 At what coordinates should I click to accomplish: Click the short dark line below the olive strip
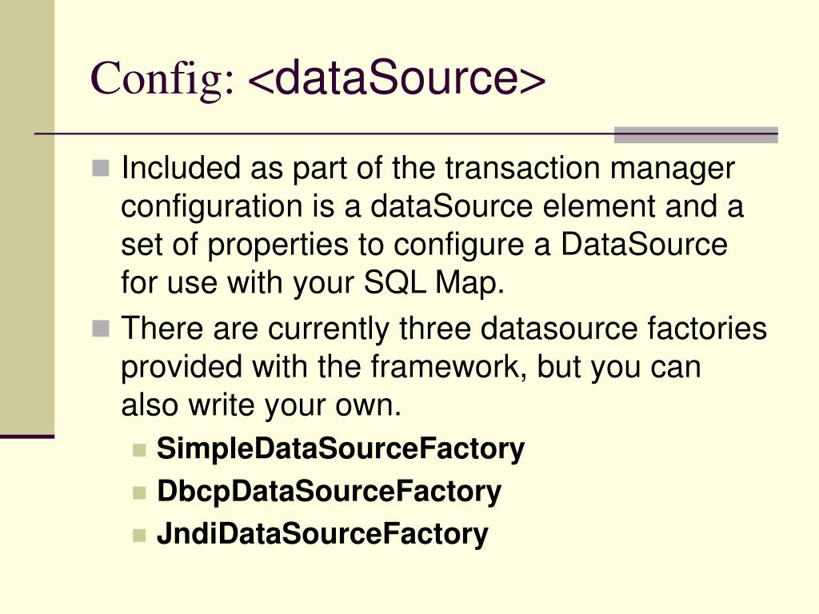[x=27, y=437]
